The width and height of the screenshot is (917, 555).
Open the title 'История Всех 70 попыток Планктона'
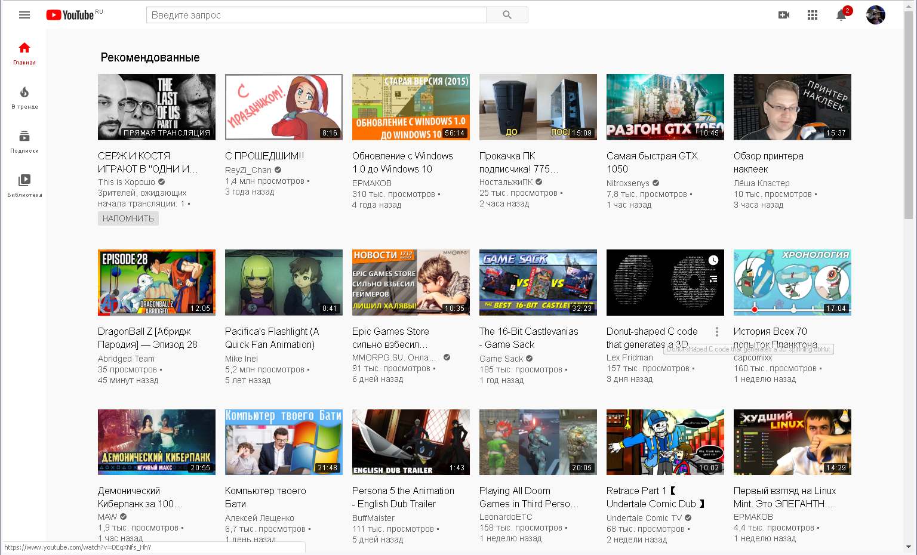click(776, 338)
